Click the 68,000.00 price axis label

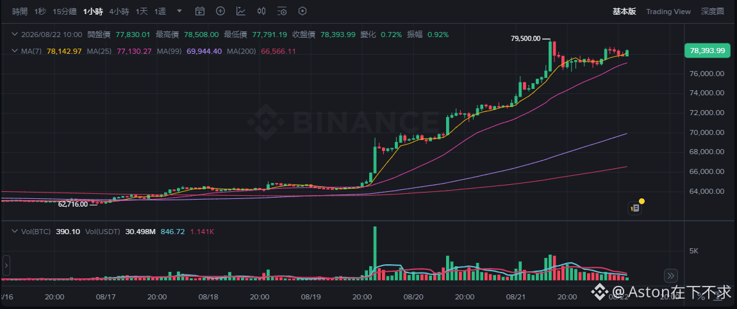pyautogui.click(x=706, y=152)
